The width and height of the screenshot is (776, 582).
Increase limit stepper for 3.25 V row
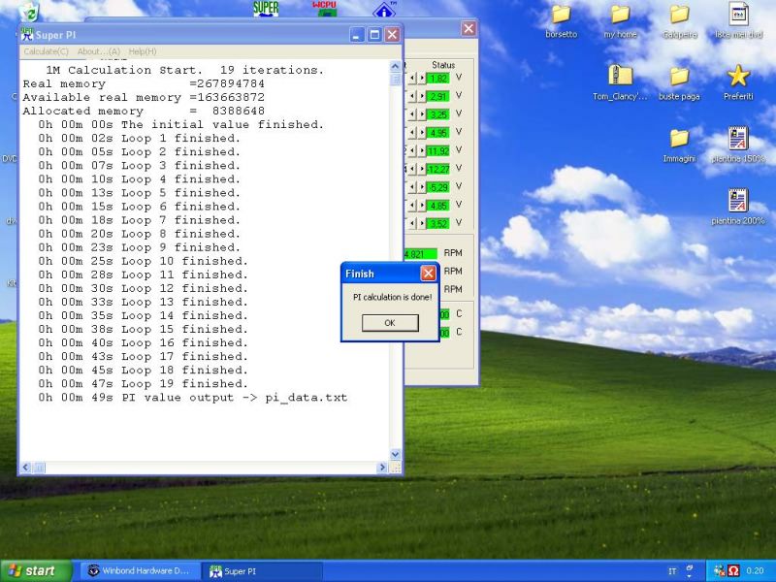(422, 114)
